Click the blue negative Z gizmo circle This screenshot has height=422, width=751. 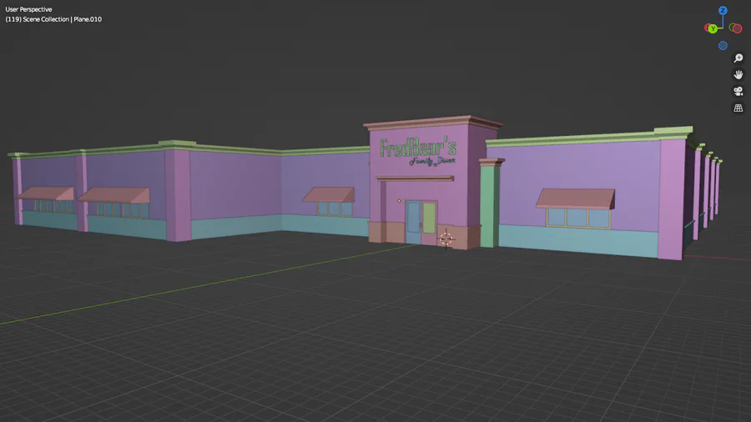(723, 46)
